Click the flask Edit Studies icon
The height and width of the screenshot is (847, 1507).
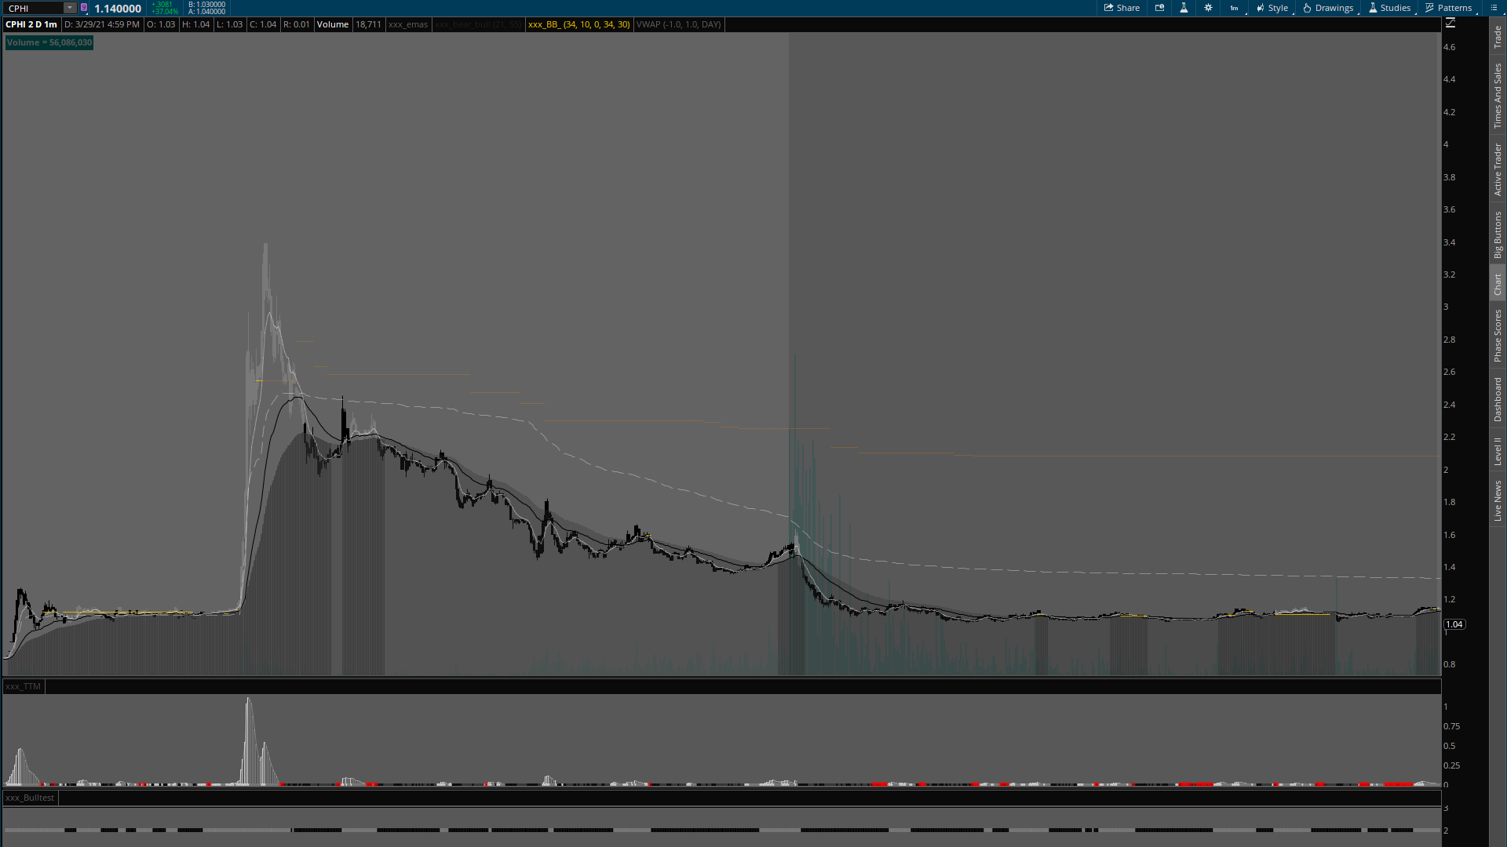[1184, 8]
